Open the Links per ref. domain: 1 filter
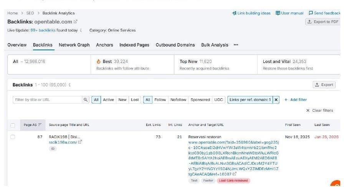Image resolution: width=344 pixels, height=187 pixels. point(250,100)
